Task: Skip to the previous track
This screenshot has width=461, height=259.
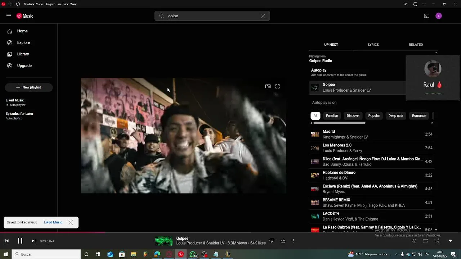Action: point(7,241)
